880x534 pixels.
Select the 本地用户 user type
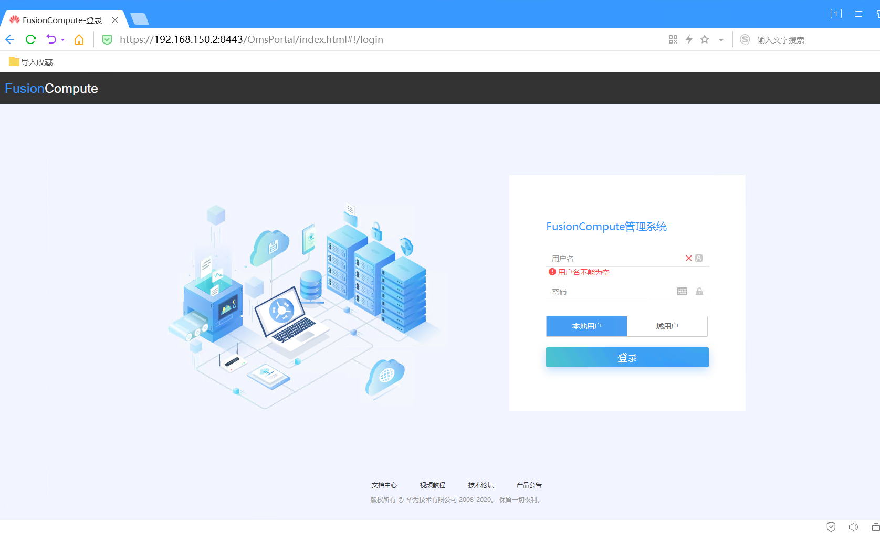click(x=586, y=326)
